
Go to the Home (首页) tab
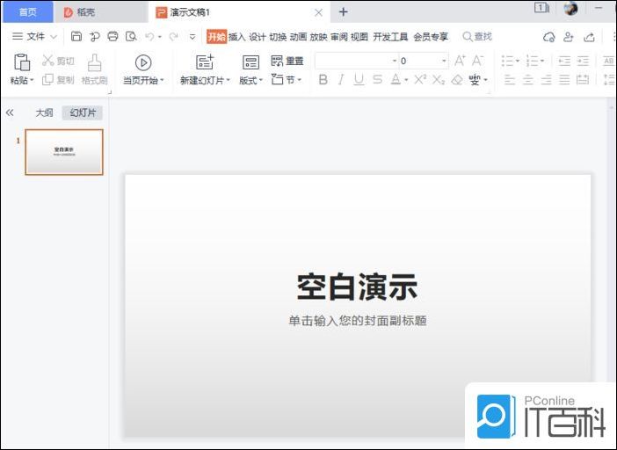coord(27,12)
